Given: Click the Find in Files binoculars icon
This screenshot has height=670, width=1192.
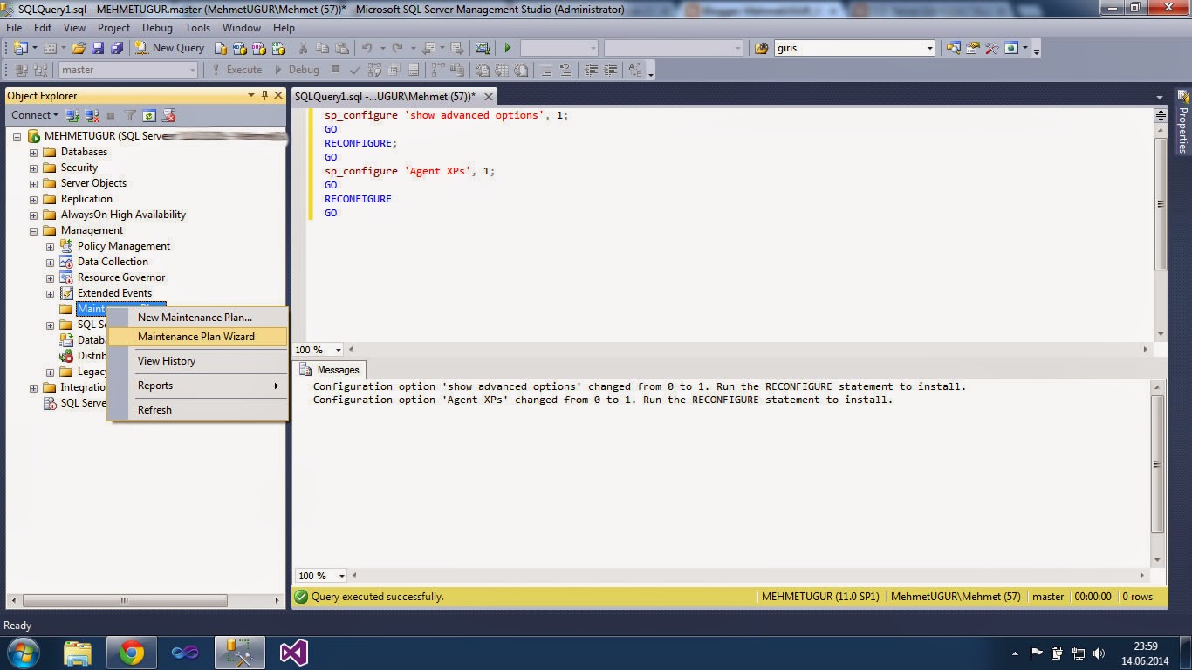Looking at the screenshot, I should click(761, 49).
